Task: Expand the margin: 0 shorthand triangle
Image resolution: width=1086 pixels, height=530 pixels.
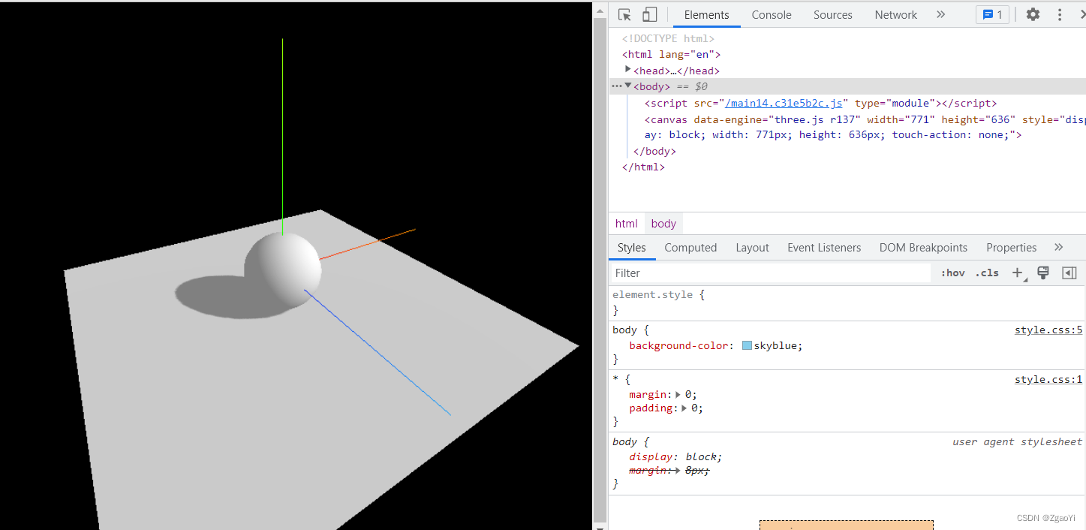Action: pos(678,394)
